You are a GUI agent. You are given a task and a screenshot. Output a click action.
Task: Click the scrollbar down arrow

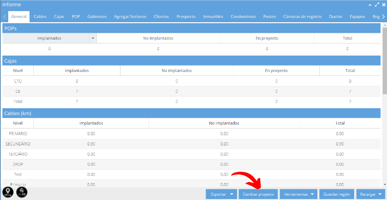(385, 185)
